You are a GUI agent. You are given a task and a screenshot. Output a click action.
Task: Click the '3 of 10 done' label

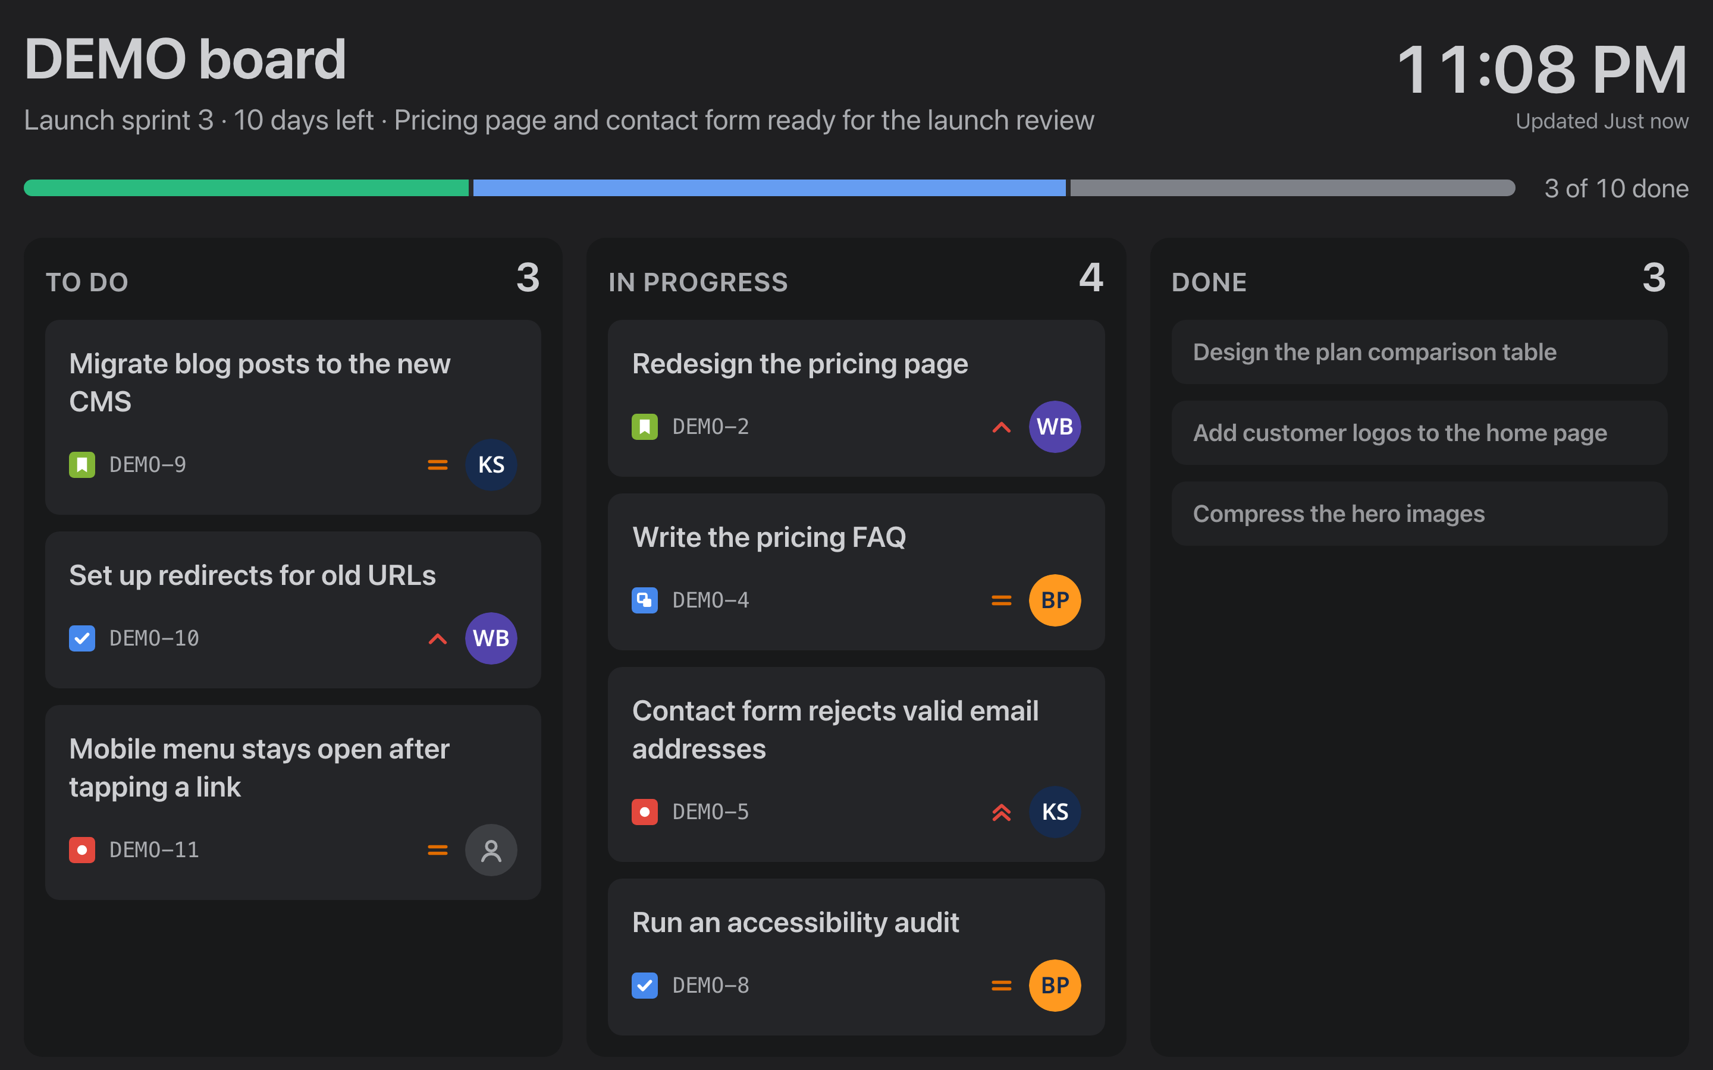[x=1616, y=188]
